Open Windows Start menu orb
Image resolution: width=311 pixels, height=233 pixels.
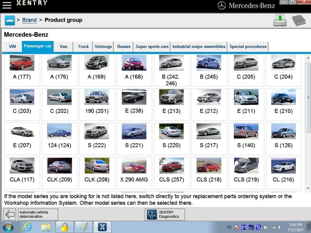[8, 227]
